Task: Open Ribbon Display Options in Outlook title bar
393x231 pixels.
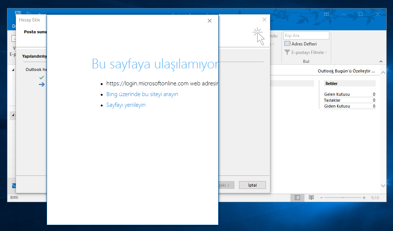Action: pyautogui.click(x=326, y=14)
